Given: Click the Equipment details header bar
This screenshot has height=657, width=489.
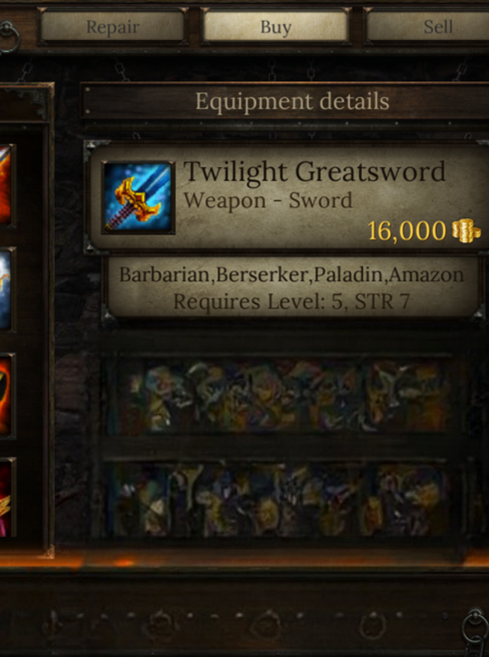Looking at the screenshot, I should [x=285, y=101].
